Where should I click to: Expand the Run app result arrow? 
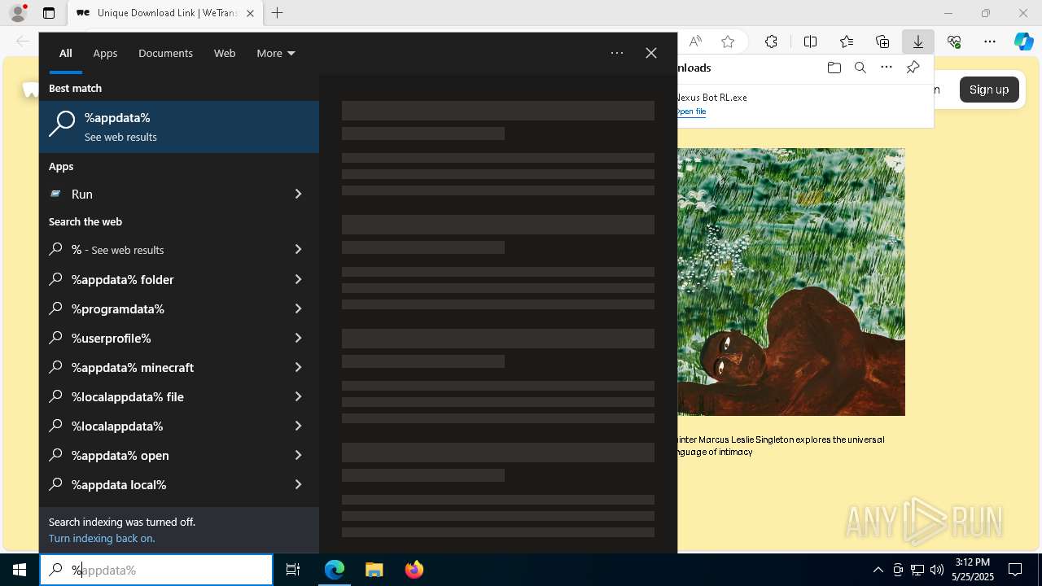(298, 194)
